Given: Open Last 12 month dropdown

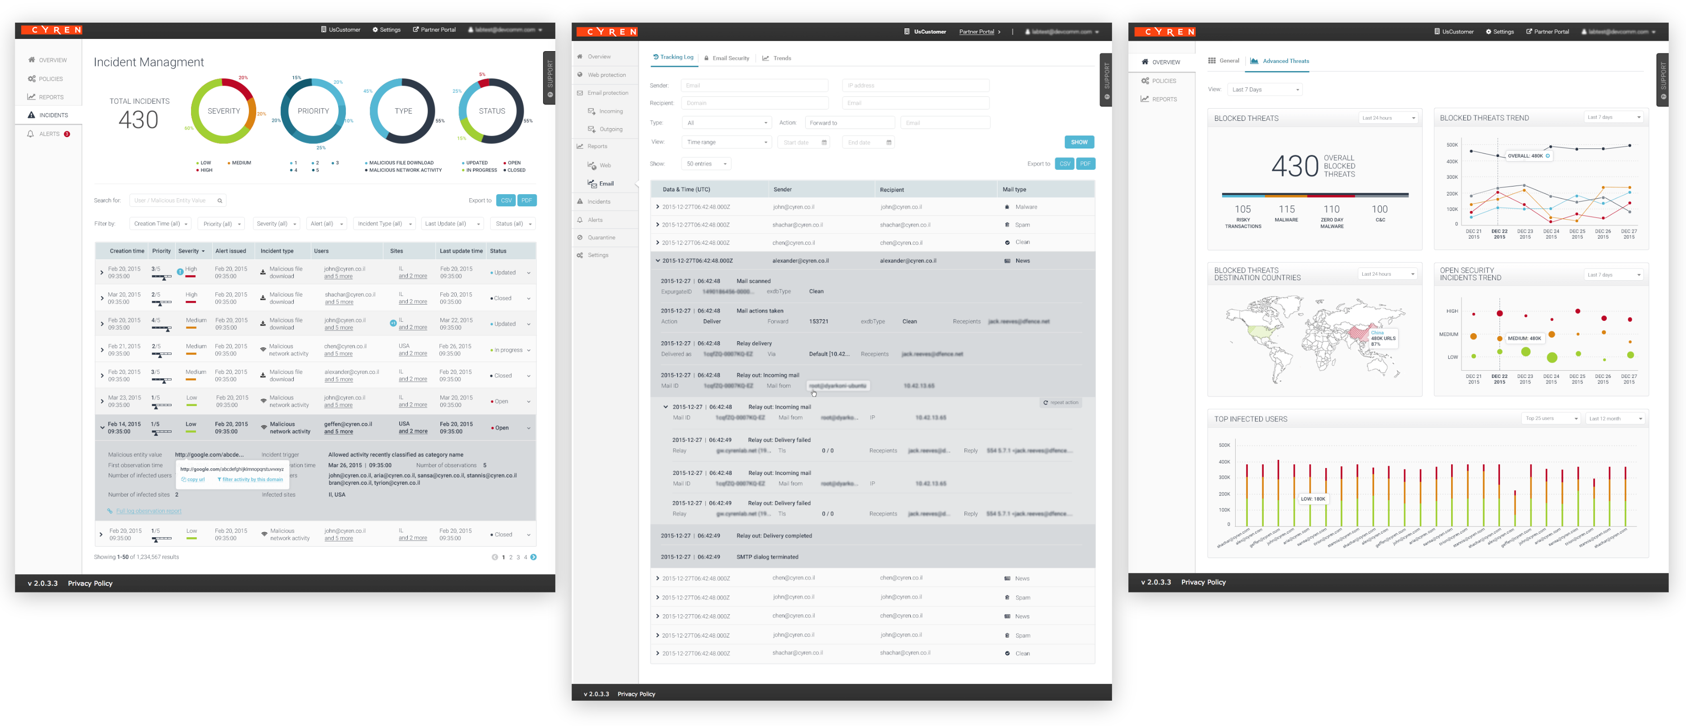Looking at the screenshot, I should pyautogui.click(x=1616, y=418).
